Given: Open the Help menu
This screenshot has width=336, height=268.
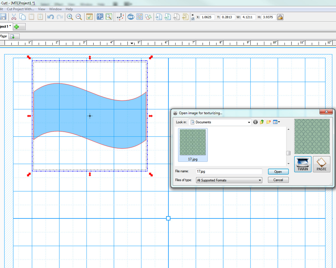Looking at the screenshot, I should click(x=69, y=9).
